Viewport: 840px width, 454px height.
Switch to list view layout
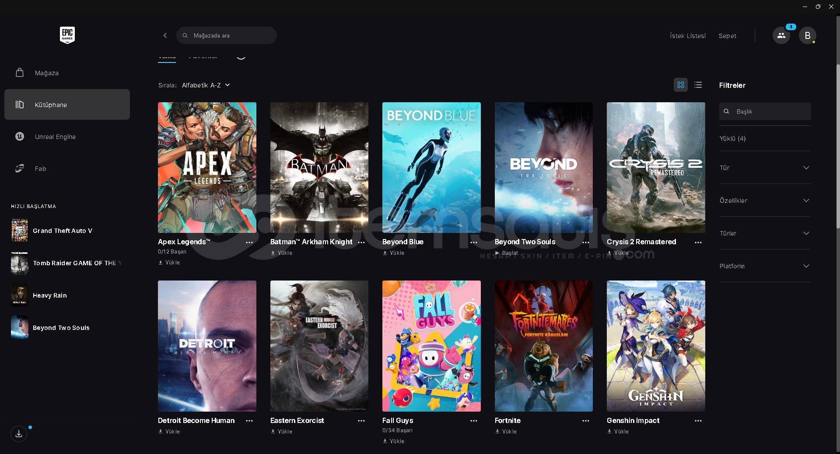698,85
